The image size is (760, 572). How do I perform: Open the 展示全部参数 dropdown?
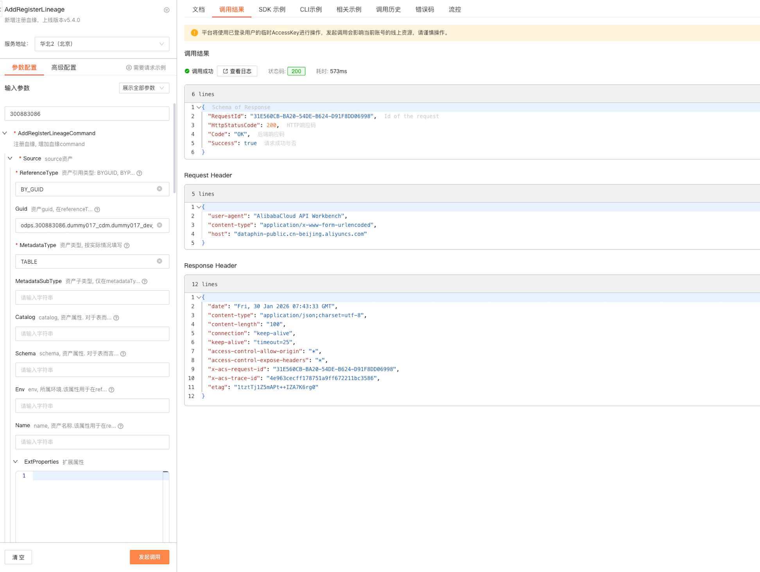tap(143, 88)
